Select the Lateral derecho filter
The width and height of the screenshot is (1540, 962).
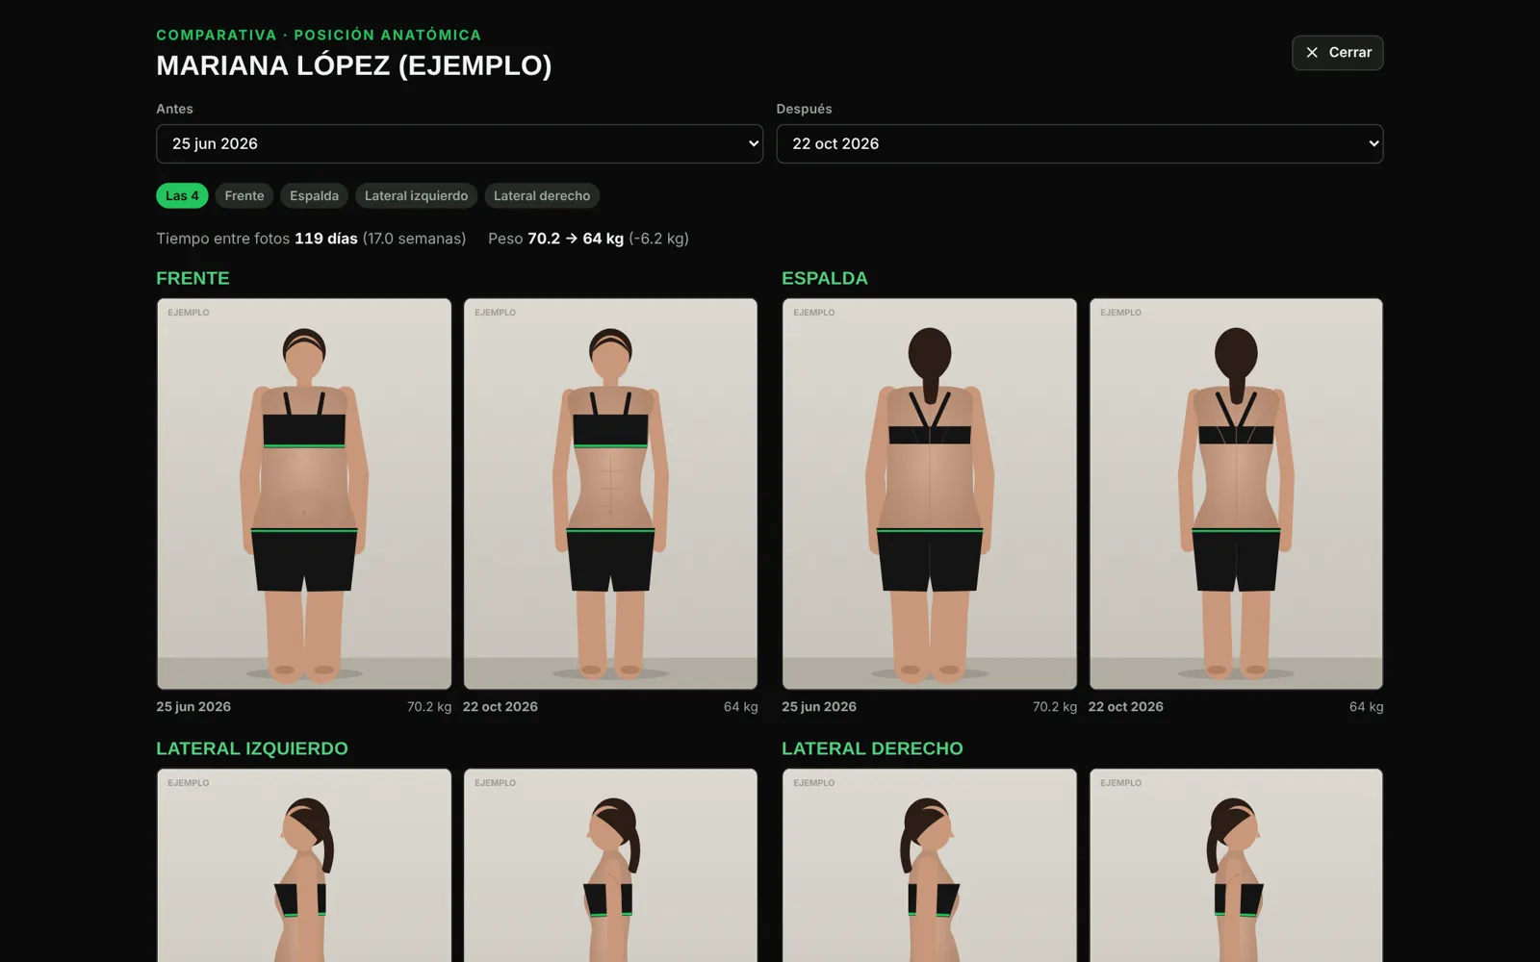click(x=542, y=195)
